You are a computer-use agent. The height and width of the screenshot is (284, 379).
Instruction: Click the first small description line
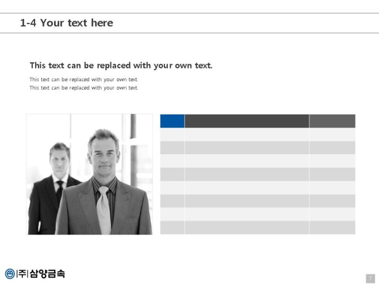[84, 80]
